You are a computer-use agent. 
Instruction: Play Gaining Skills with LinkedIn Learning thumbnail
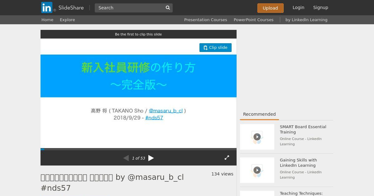[x=257, y=170]
